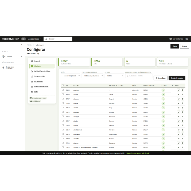Delete the Abades row with trash icon
This screenshot has width=191, height=191.
click(183, 99)
